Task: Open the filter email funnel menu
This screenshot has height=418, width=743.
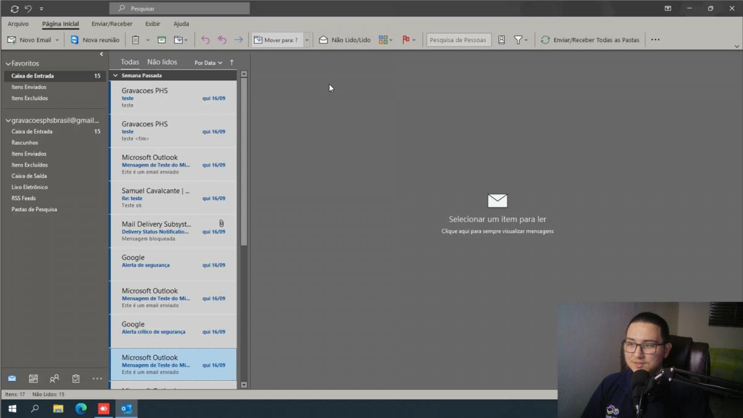Action: click(521, 40)
